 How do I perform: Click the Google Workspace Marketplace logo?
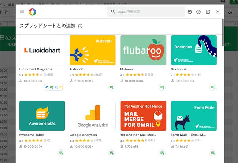click(x=33, y=12)
